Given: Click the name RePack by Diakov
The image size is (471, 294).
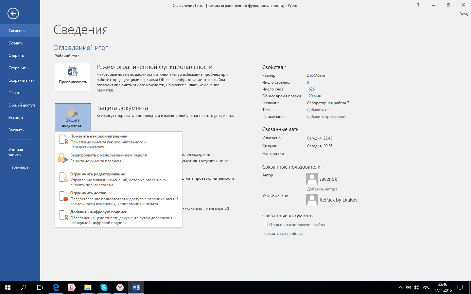Looking at the screenshot, I should point(339,200).
